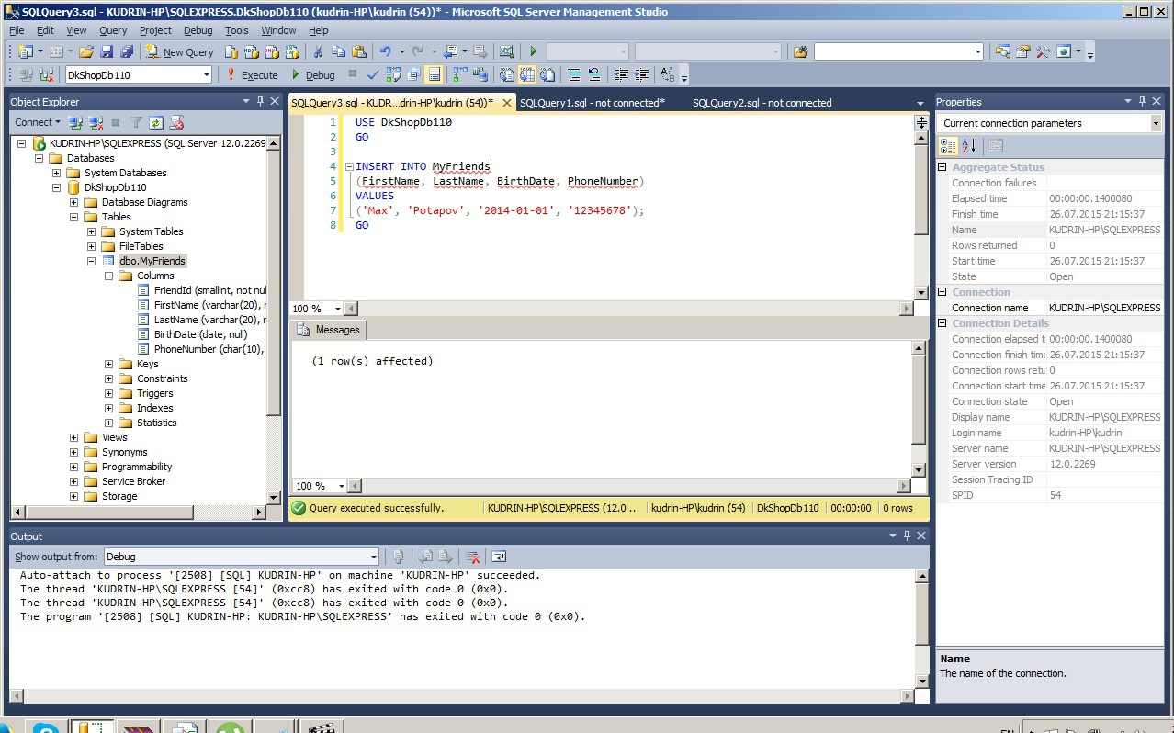Image resolution: width=1174 pixels, height=733 pixels.
Task: Click the Object Explorer Refresh icon
Action: coord(156,122)
